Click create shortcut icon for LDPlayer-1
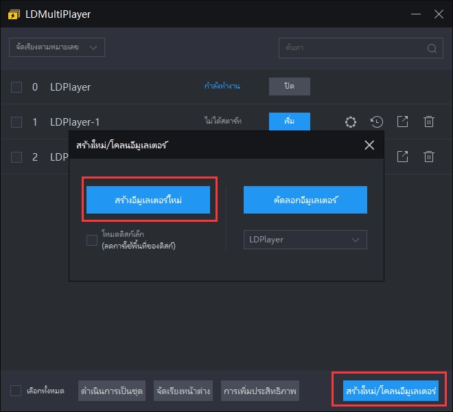Image resolution: width=453 pixels, height=412 pixels. tap(403, 122)
